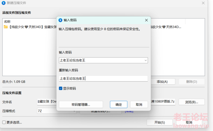Select the folder icon in the file list
This screenshot has width=213, height=131.
pos(6,27)
